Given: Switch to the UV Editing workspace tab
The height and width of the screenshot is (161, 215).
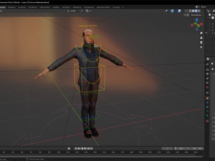Looking at the screenshot, I should click(33, 7).
